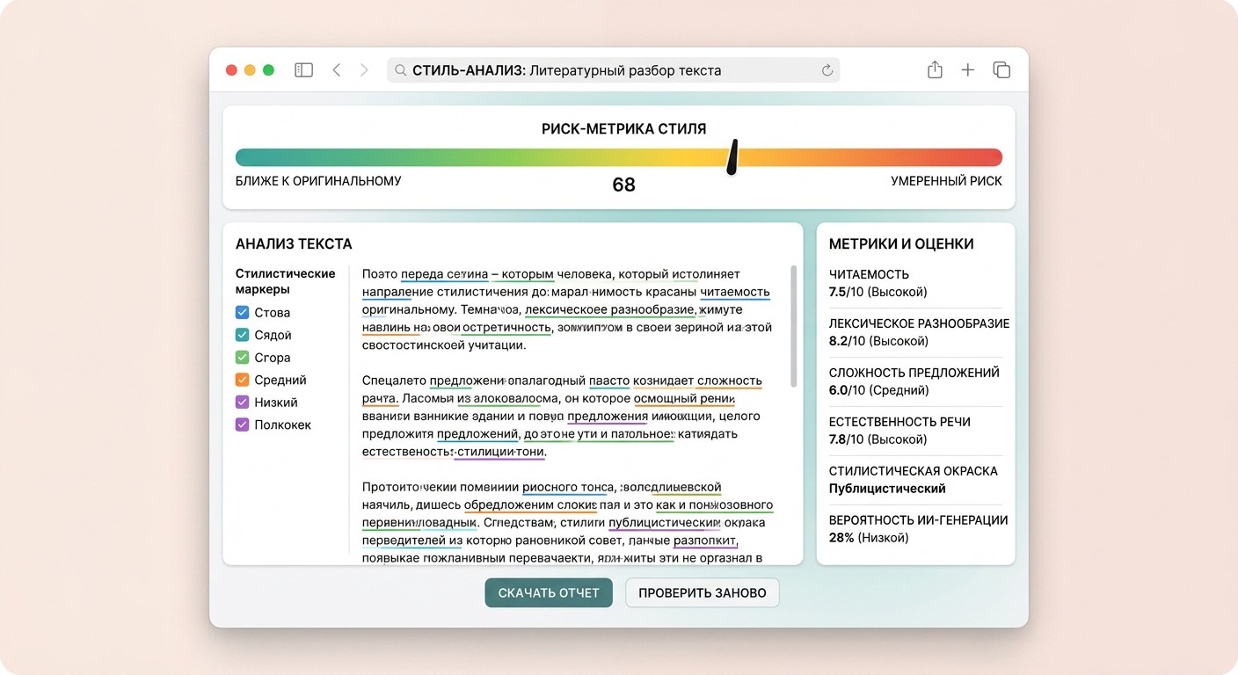The width and height of the screenshot is (1238, 675).
Task: Go forward with the right chevron
Action: [364, 70]
